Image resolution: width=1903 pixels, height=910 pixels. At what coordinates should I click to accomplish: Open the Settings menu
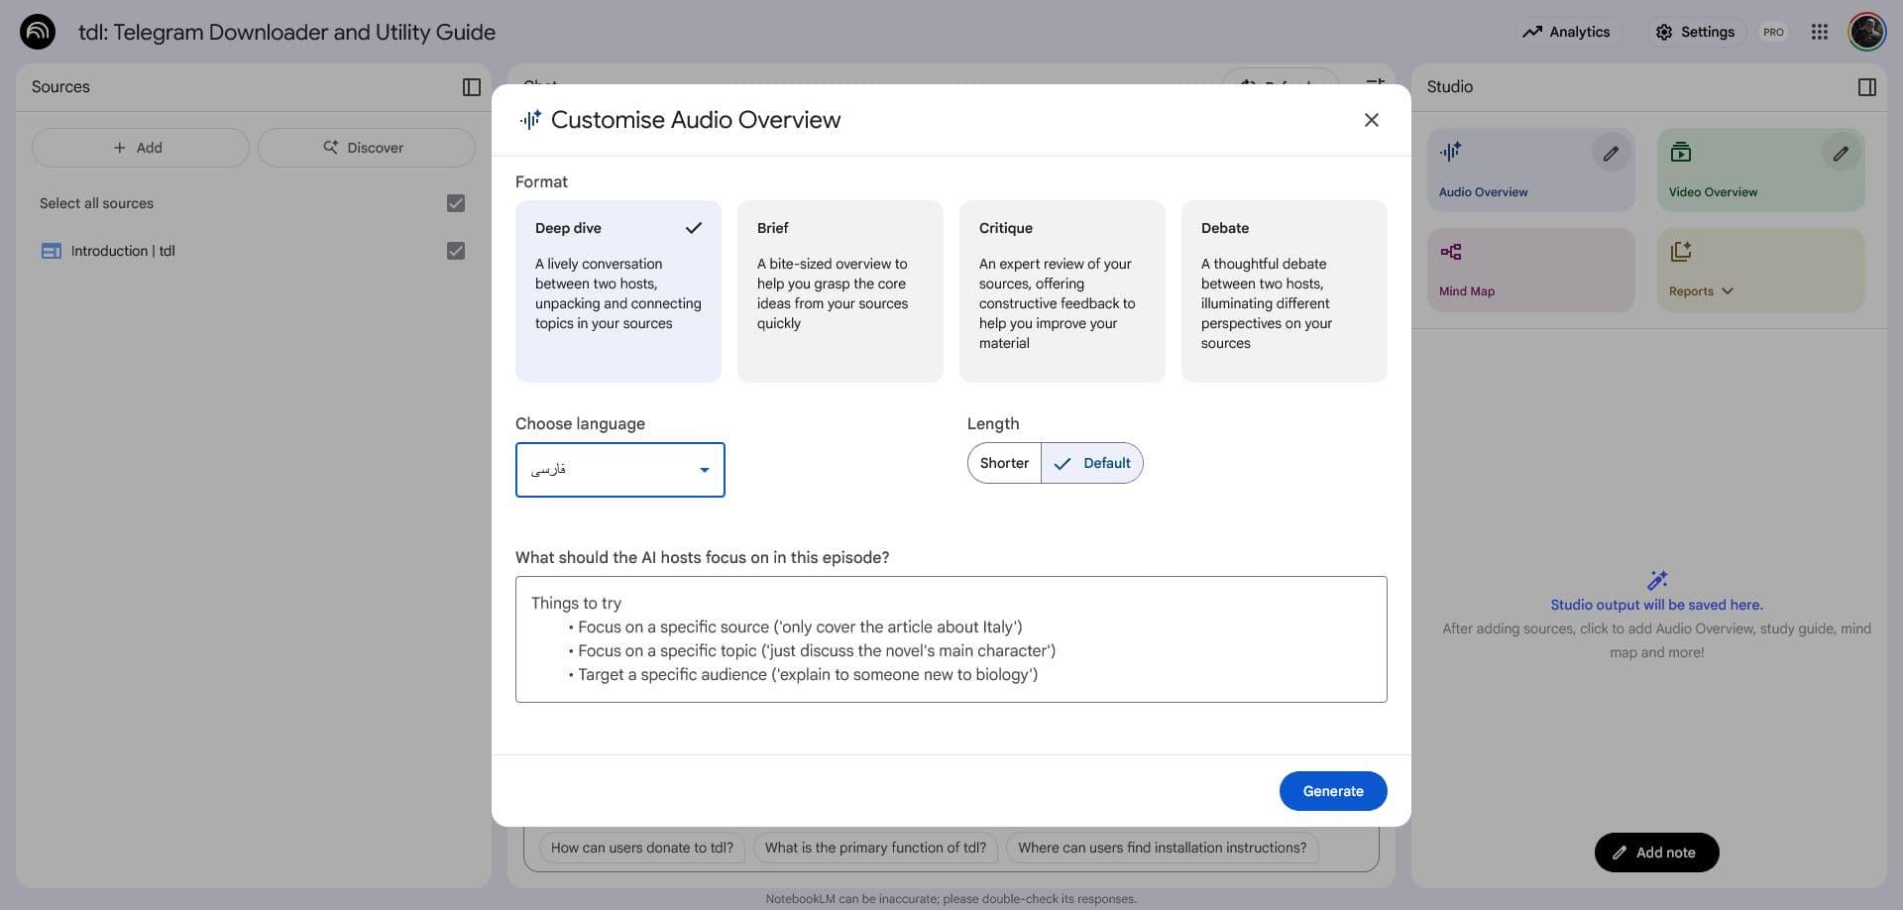point(1695,32)
